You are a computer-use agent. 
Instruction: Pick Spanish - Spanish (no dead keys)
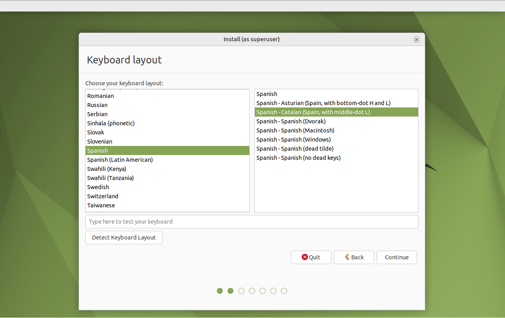coord(298,158)
